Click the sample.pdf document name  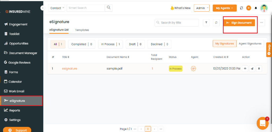114,68
